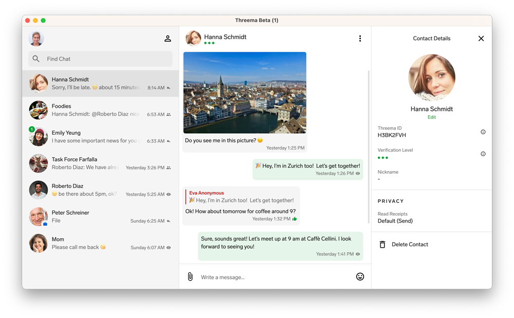The width and height of the screenshot is (514, 318).
Task: Open the Zurich city photo
Action: pos(245,92)
